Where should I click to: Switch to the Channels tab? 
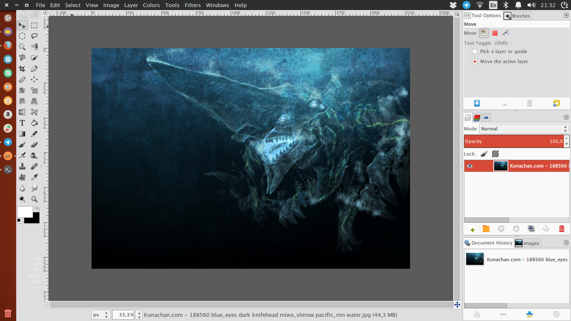(477, 118)
